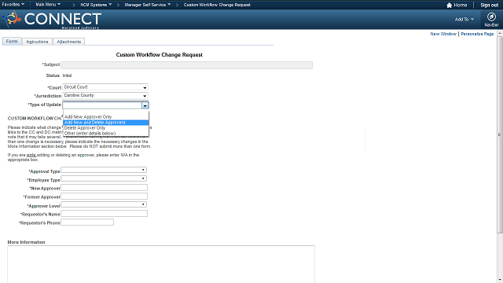Click the CONNECT Maryland Judiciary logo
This screenshot has height=283, width=503.
(x=53, y=20)
